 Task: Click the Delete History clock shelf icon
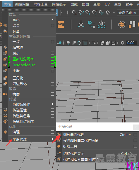(x=91, y=24)
